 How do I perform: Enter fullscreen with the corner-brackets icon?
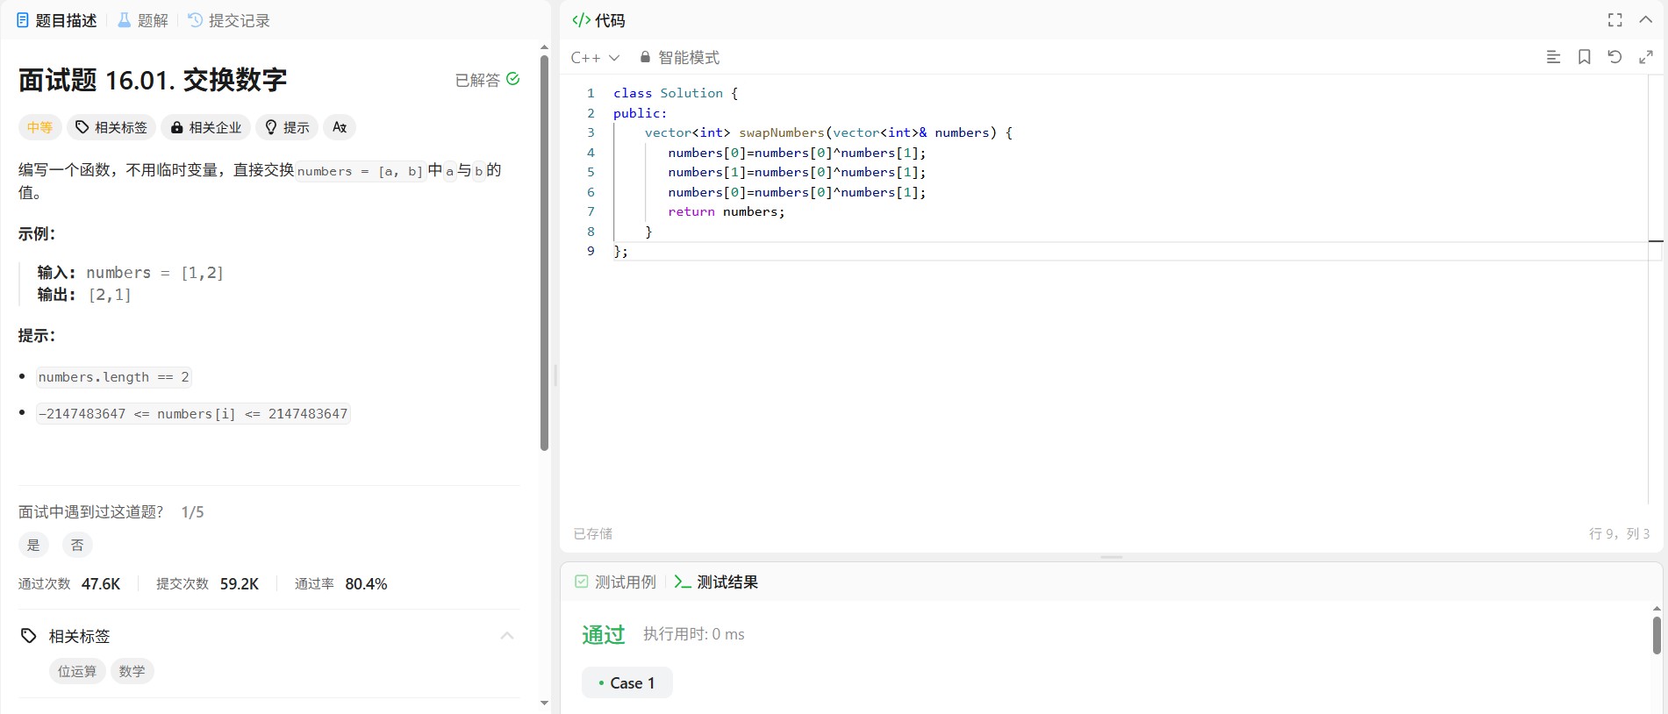point(1614,20)
